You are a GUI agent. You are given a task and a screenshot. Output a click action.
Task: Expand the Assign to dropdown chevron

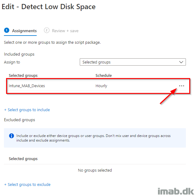tap(181, 62)
